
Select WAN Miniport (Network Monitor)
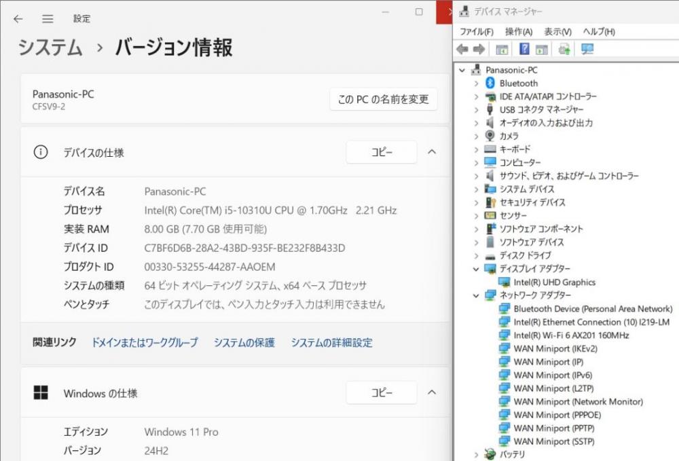coord(578,402)
